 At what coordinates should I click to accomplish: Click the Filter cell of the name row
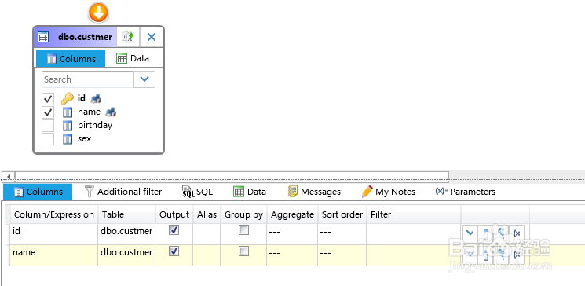click(x=413, y=255)
